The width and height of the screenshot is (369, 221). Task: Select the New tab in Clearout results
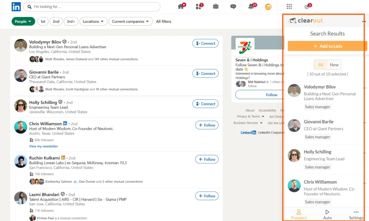pyautogui.click(x=334, y=65)
